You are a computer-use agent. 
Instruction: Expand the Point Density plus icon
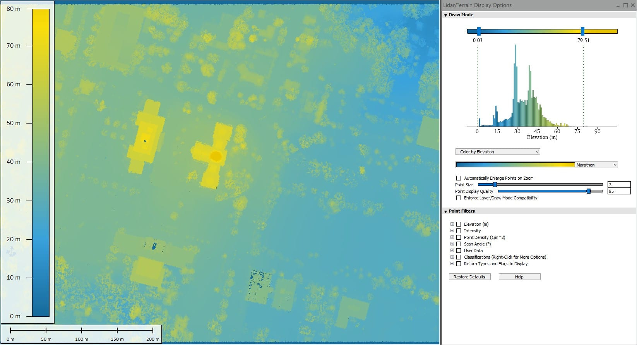452,237
